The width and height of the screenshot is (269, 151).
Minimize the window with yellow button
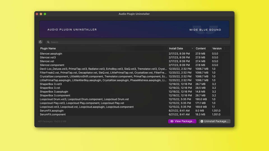point(41,14)
